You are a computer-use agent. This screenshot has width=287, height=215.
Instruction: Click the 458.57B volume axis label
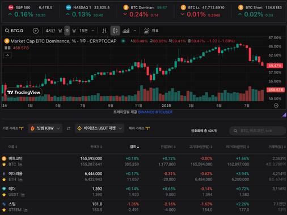coord(276,90)
